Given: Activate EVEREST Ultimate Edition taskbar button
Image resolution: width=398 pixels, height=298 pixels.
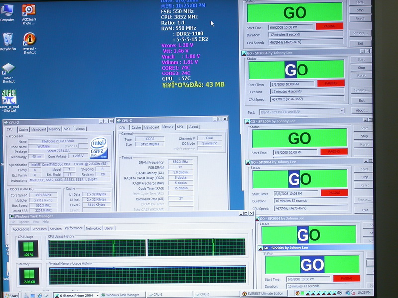Looking at the screenshot, I should [x=264, y=294].
